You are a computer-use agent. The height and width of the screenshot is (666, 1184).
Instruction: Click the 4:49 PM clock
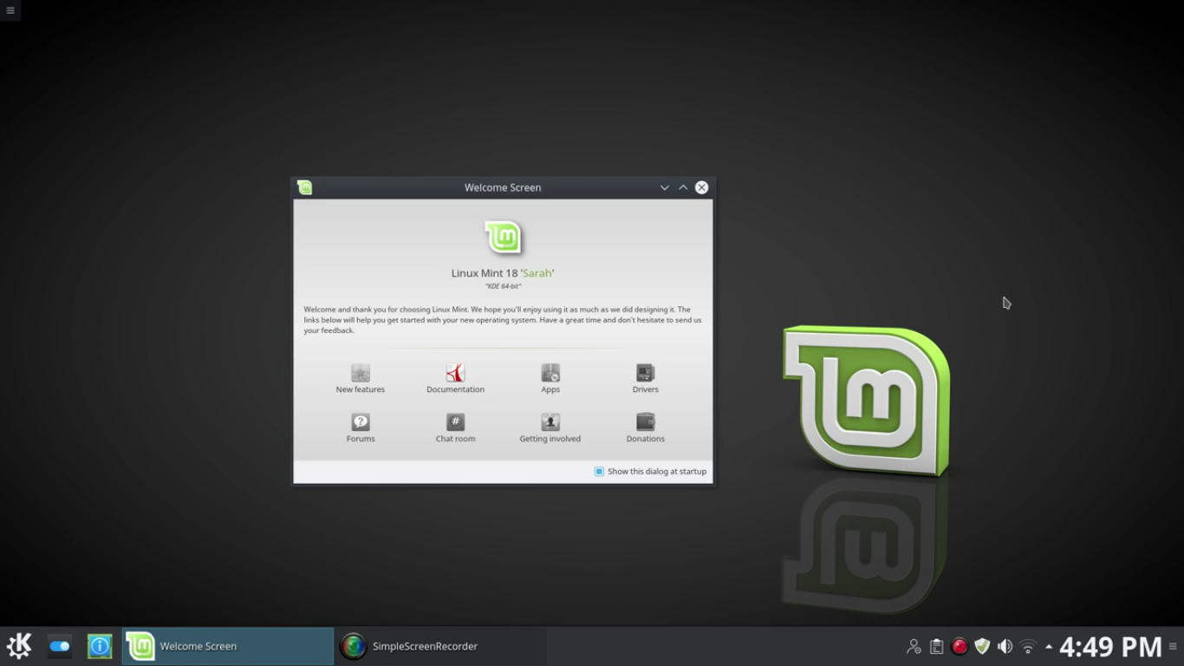click(x=1109, y=646)
